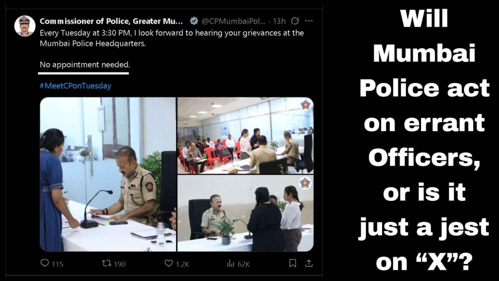Open the @CPMumbaiPol handle link
This screenshot has height=281, width=499.
point(233,21)
